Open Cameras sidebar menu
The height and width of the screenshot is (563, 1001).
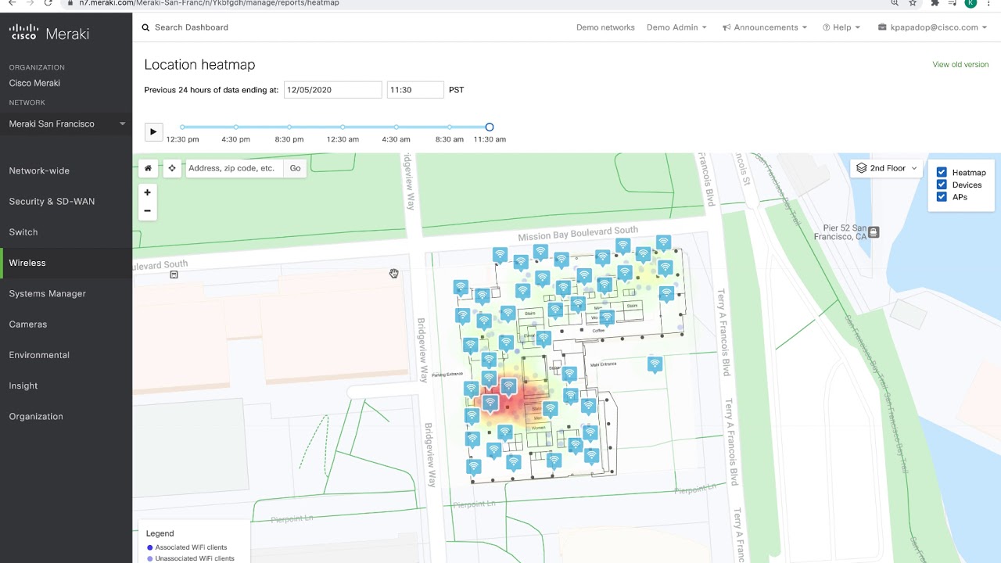point(28,325)
